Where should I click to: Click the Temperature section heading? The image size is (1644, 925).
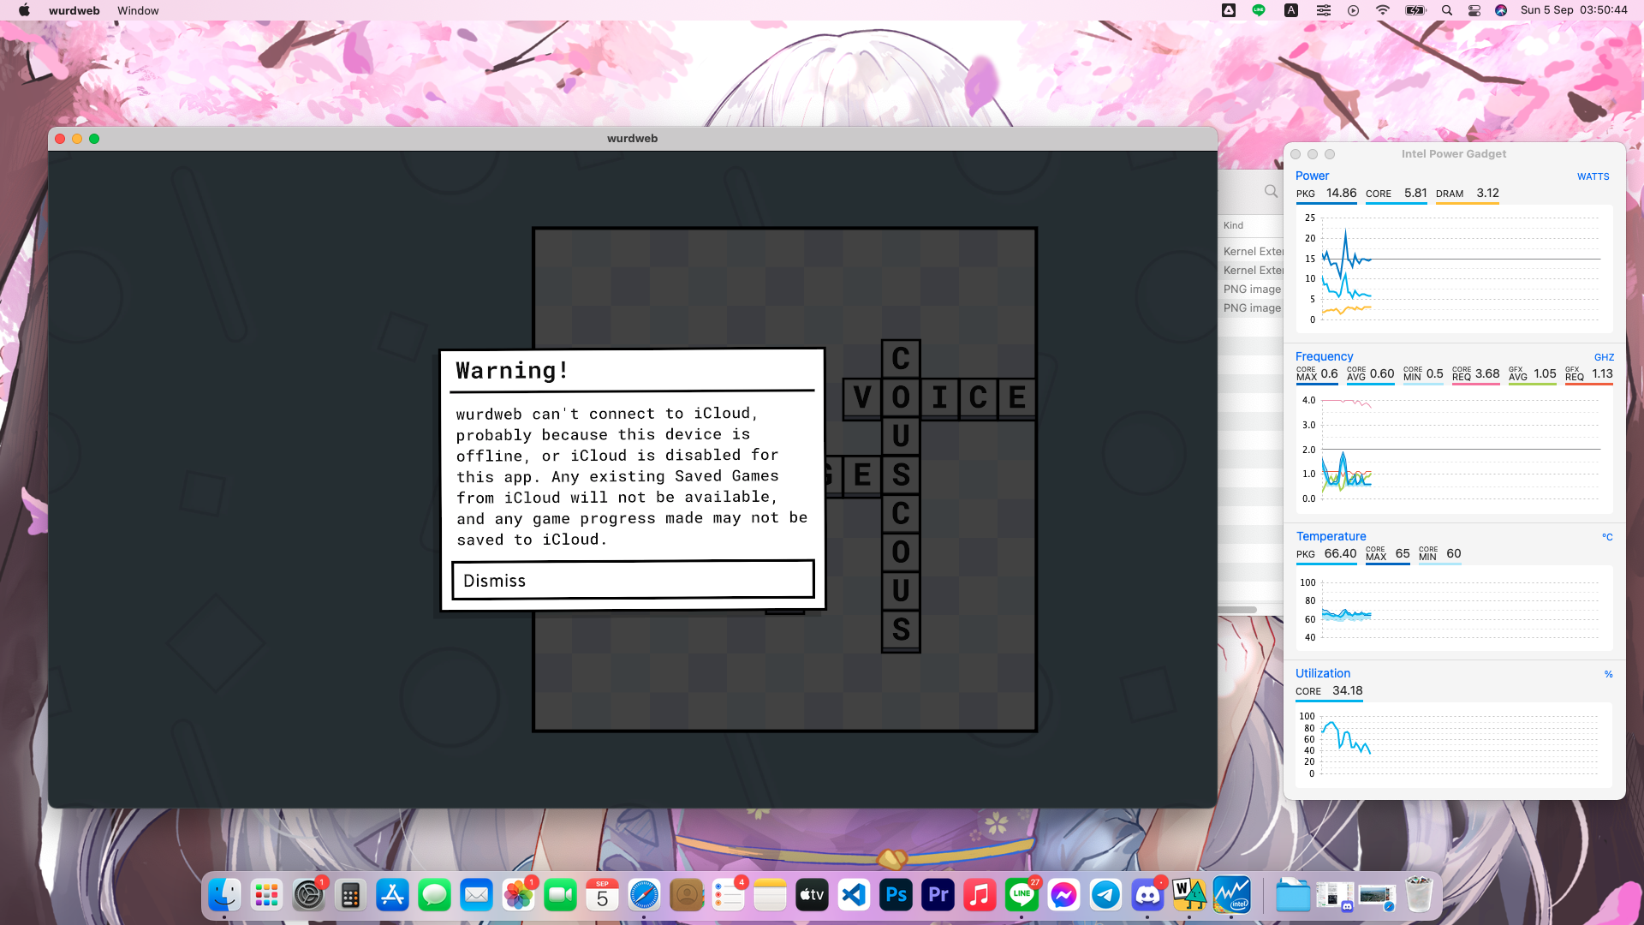[1331, 536]
